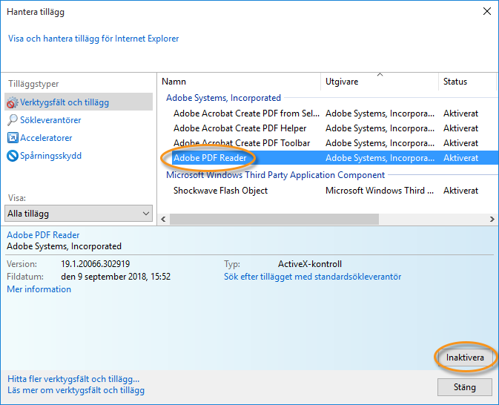Click Adobe PDF Reader title in details pane
Image resolution: width=499 pixels, height=405 pixels.
pos(43,235)
